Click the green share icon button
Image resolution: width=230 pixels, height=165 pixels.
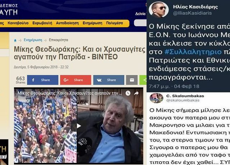[143, 80]
